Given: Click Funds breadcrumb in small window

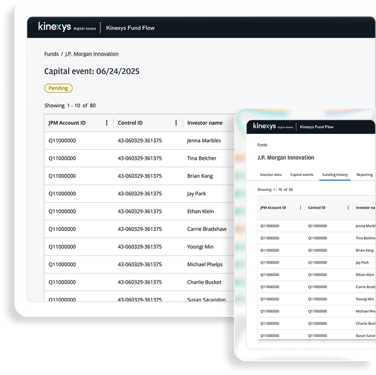Looking at the screenshot, I should (x=263, y=145).
